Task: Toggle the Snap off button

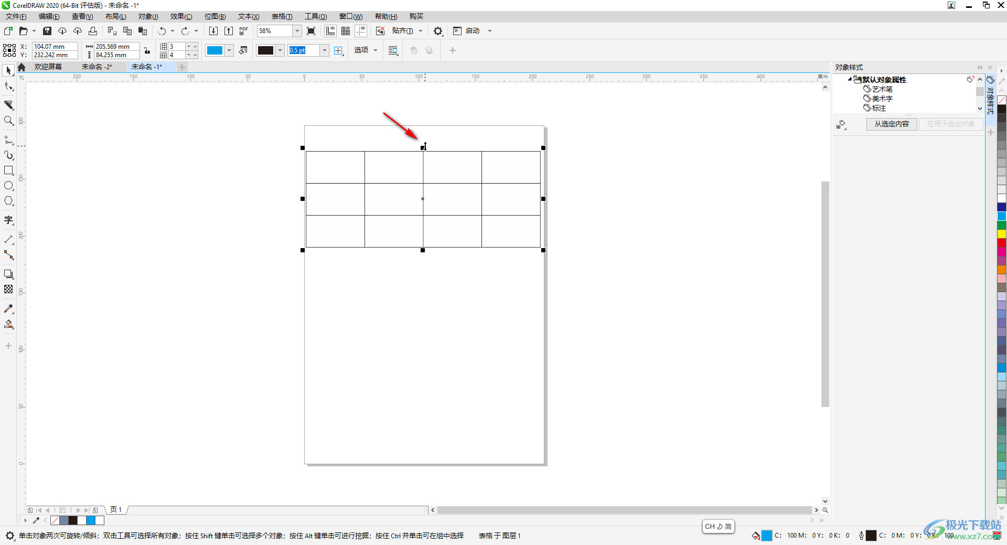Action: [380, 31]
